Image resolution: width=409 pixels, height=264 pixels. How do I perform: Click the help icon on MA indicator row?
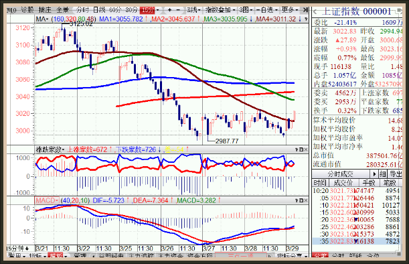click(306, 19)
